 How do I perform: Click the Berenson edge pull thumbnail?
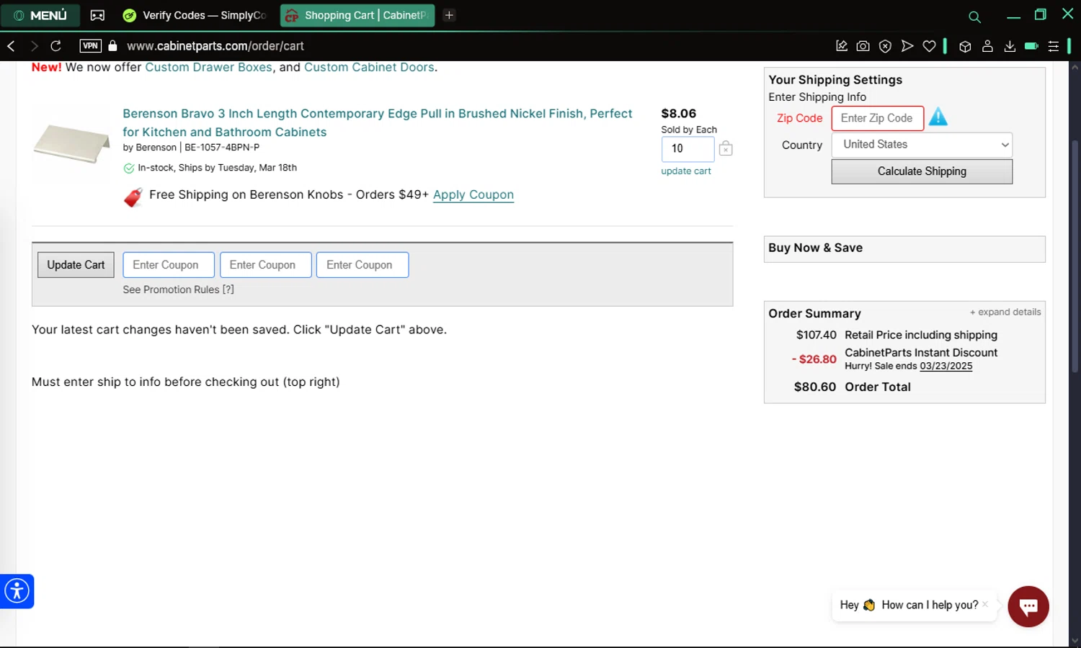71,143
